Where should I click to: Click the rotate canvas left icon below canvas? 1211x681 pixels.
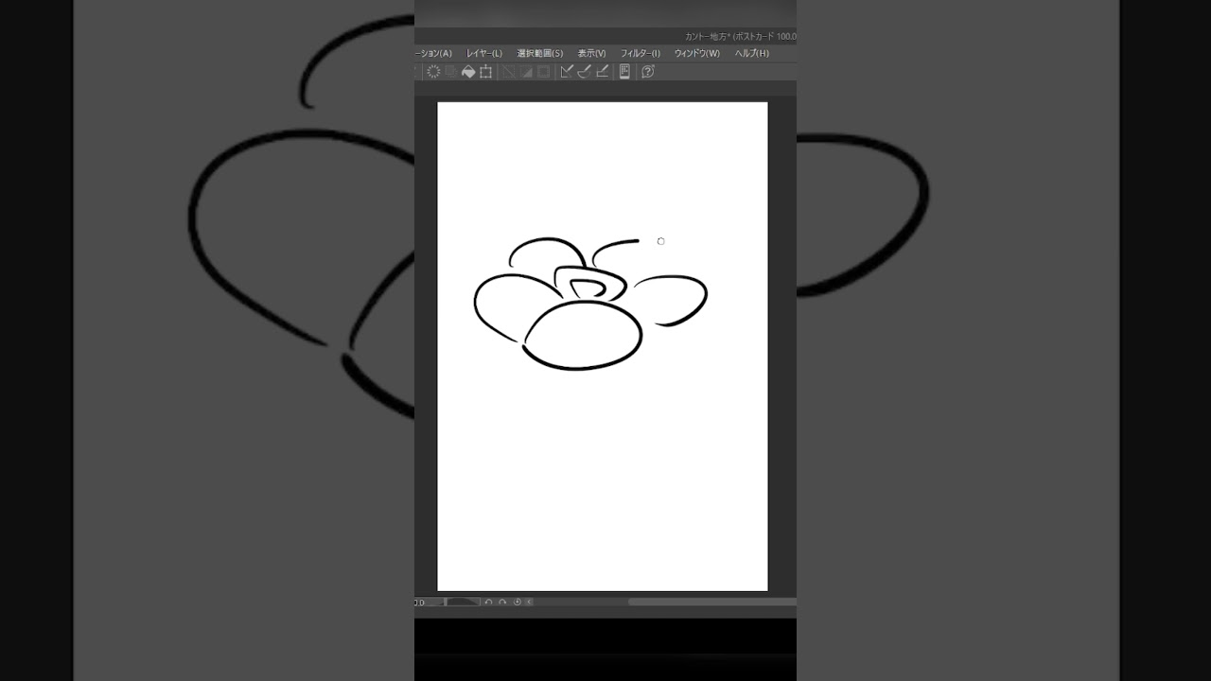489,602
